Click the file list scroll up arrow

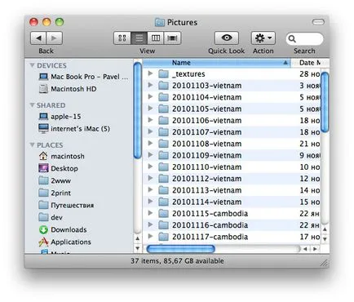click(325, 229)
